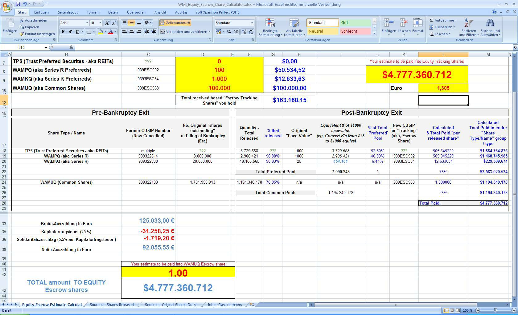Expand the Standard number format dropdown

tap(252, 23)
